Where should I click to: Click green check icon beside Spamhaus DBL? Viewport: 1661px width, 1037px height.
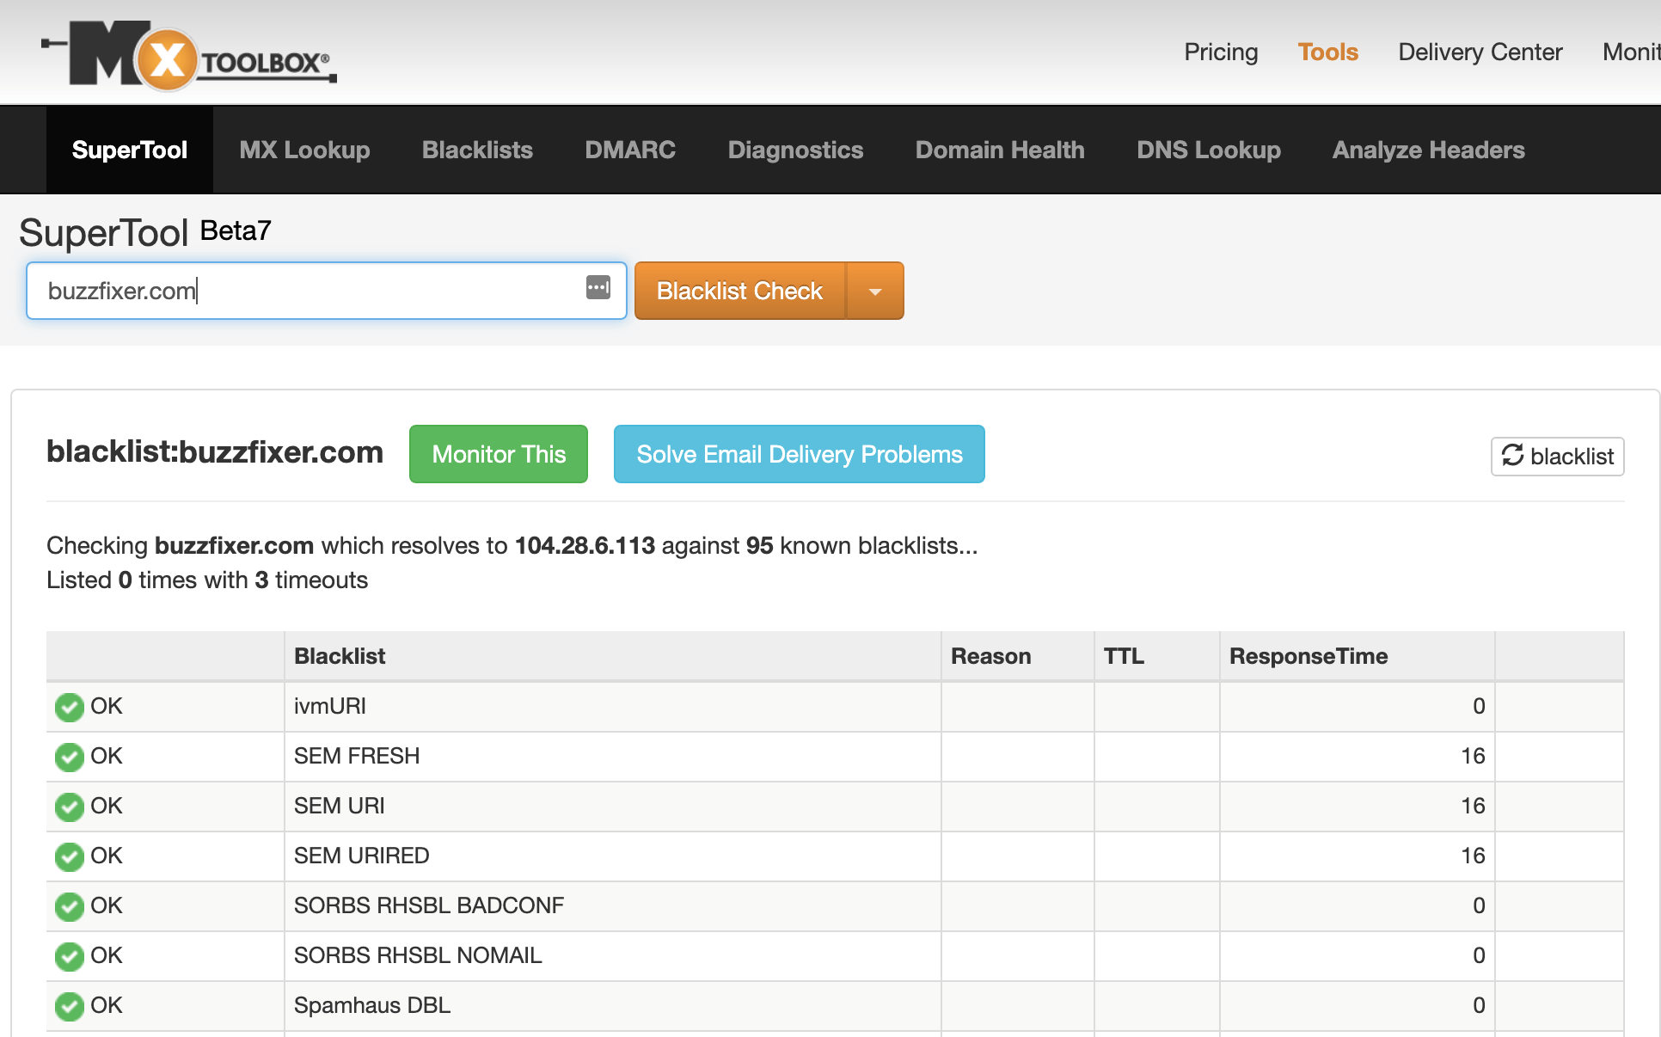(x=69, y=1006)
